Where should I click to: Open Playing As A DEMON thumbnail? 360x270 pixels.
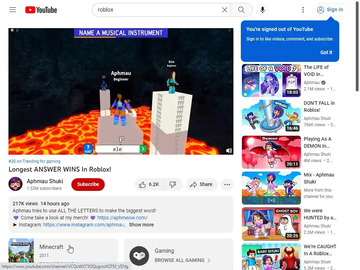tap(271, 152)
